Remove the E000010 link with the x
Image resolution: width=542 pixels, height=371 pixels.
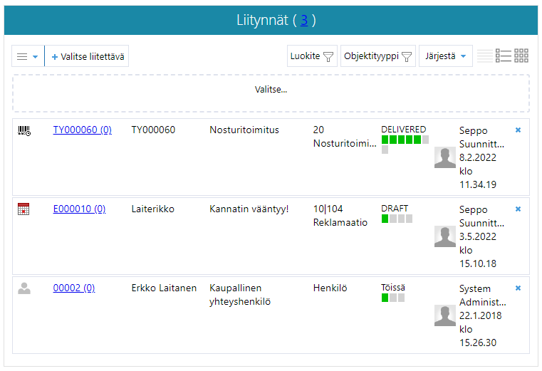pyautogui.click(x=518, y=209)
